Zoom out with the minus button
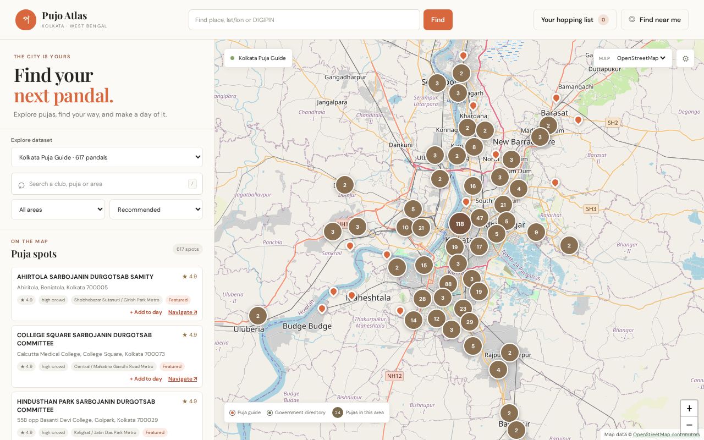Image resolution: width=704 pixels, height=440 pixels. coord(689,425)
